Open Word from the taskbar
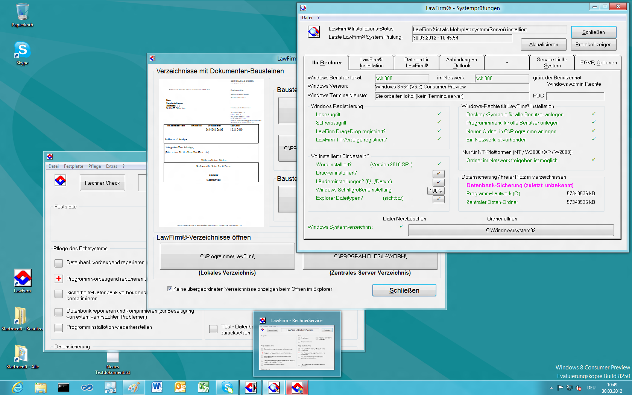 (x=157, y=387)
